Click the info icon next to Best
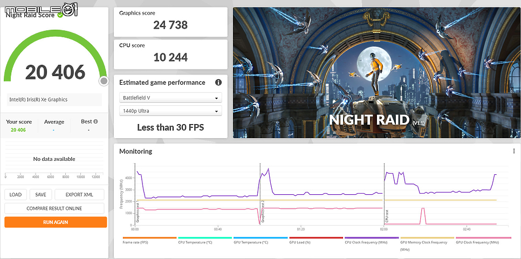 tap(95, 122)
